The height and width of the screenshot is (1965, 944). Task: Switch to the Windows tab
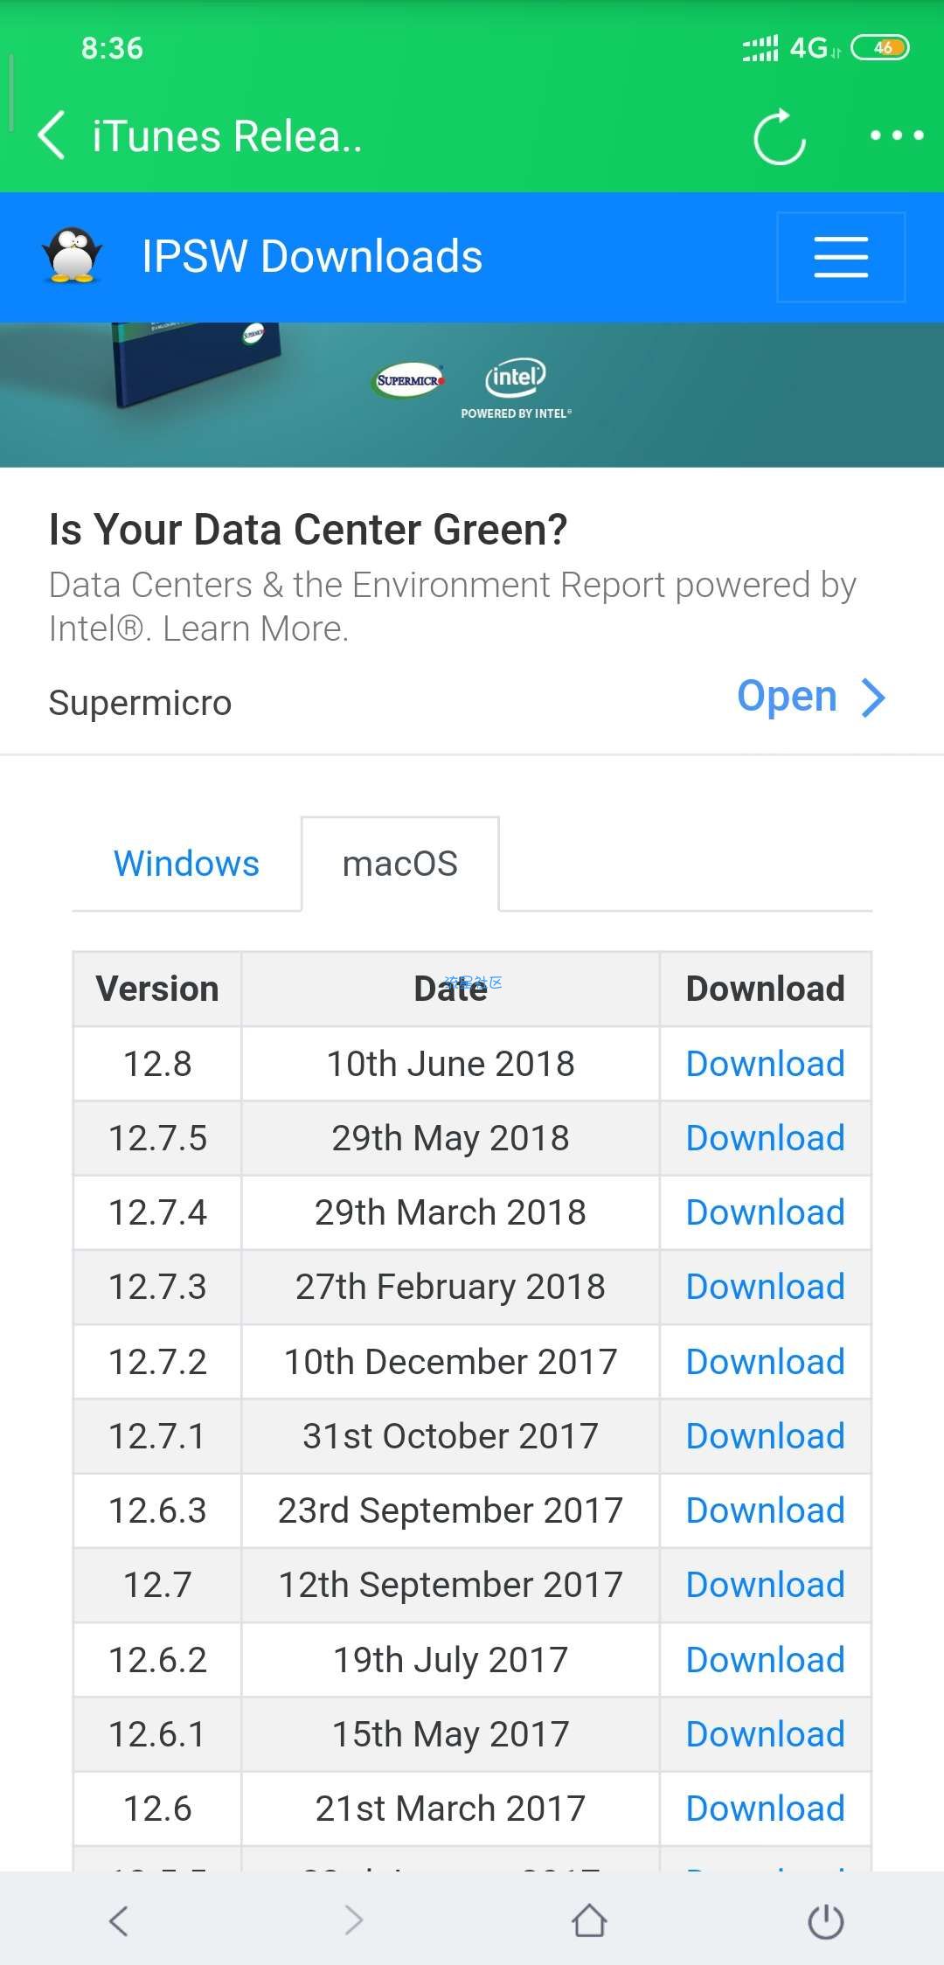point(186,864)
